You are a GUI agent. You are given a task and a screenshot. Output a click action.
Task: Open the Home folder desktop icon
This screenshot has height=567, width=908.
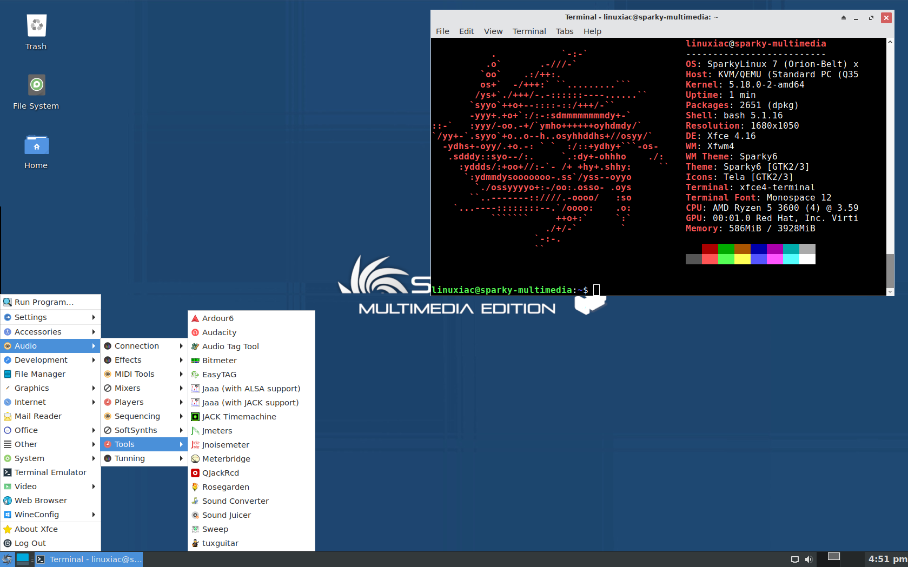coord(36,151)
